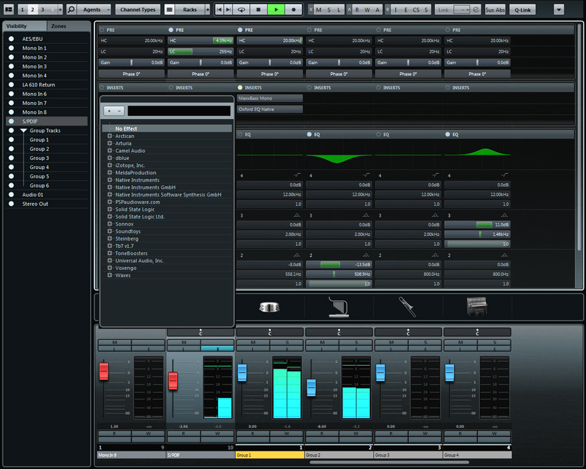Toggle the cycle loop button
This screenshot has width=586, height=469.
[241, 10]
